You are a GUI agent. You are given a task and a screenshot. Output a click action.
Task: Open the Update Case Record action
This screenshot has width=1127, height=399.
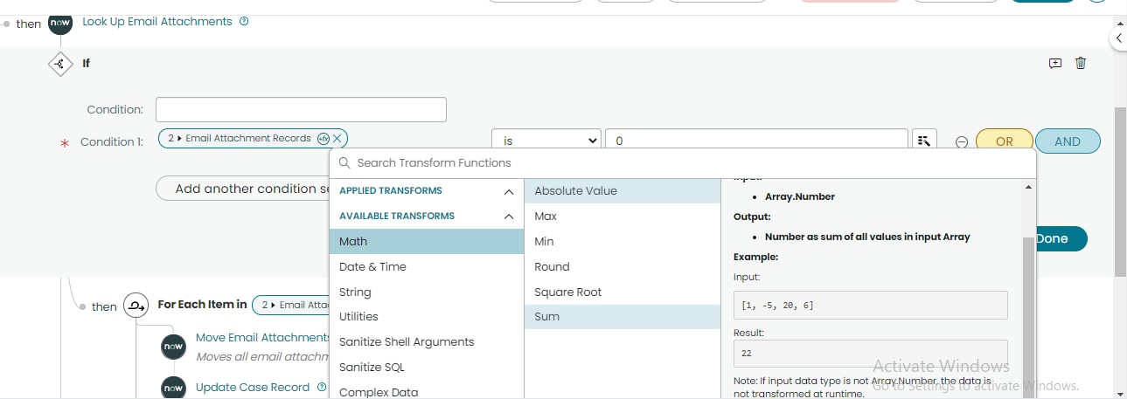[x=253, y=387]
